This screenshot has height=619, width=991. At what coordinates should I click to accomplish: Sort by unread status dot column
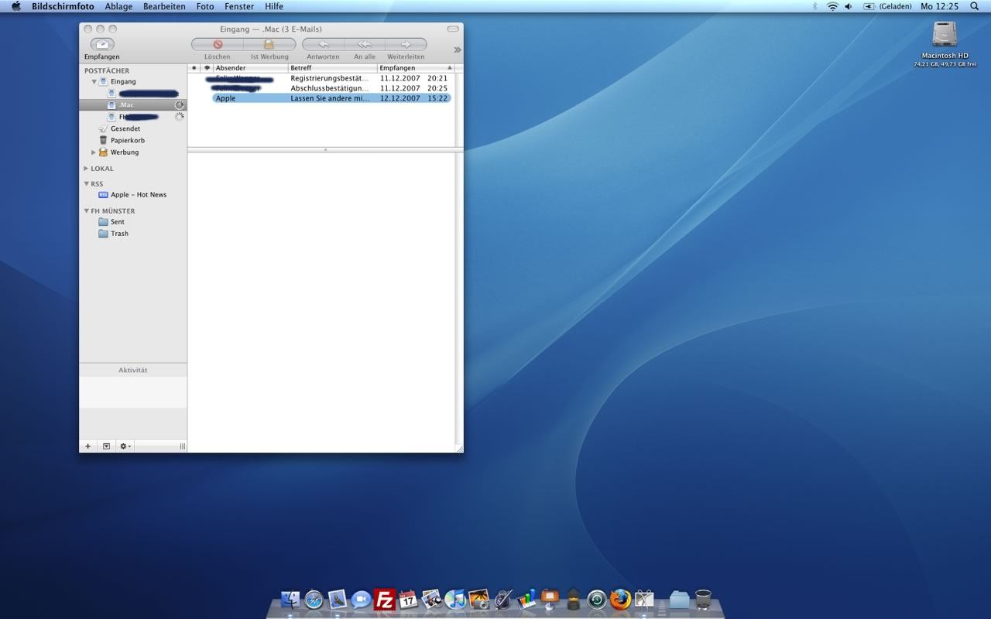[x=194, y=68]
